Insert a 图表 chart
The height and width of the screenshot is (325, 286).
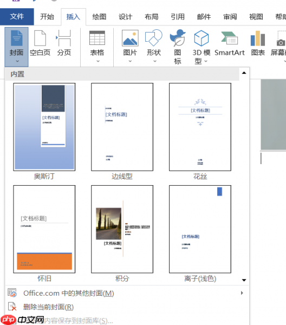258,43
